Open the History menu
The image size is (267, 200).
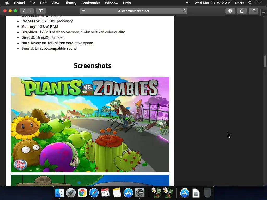70,3
